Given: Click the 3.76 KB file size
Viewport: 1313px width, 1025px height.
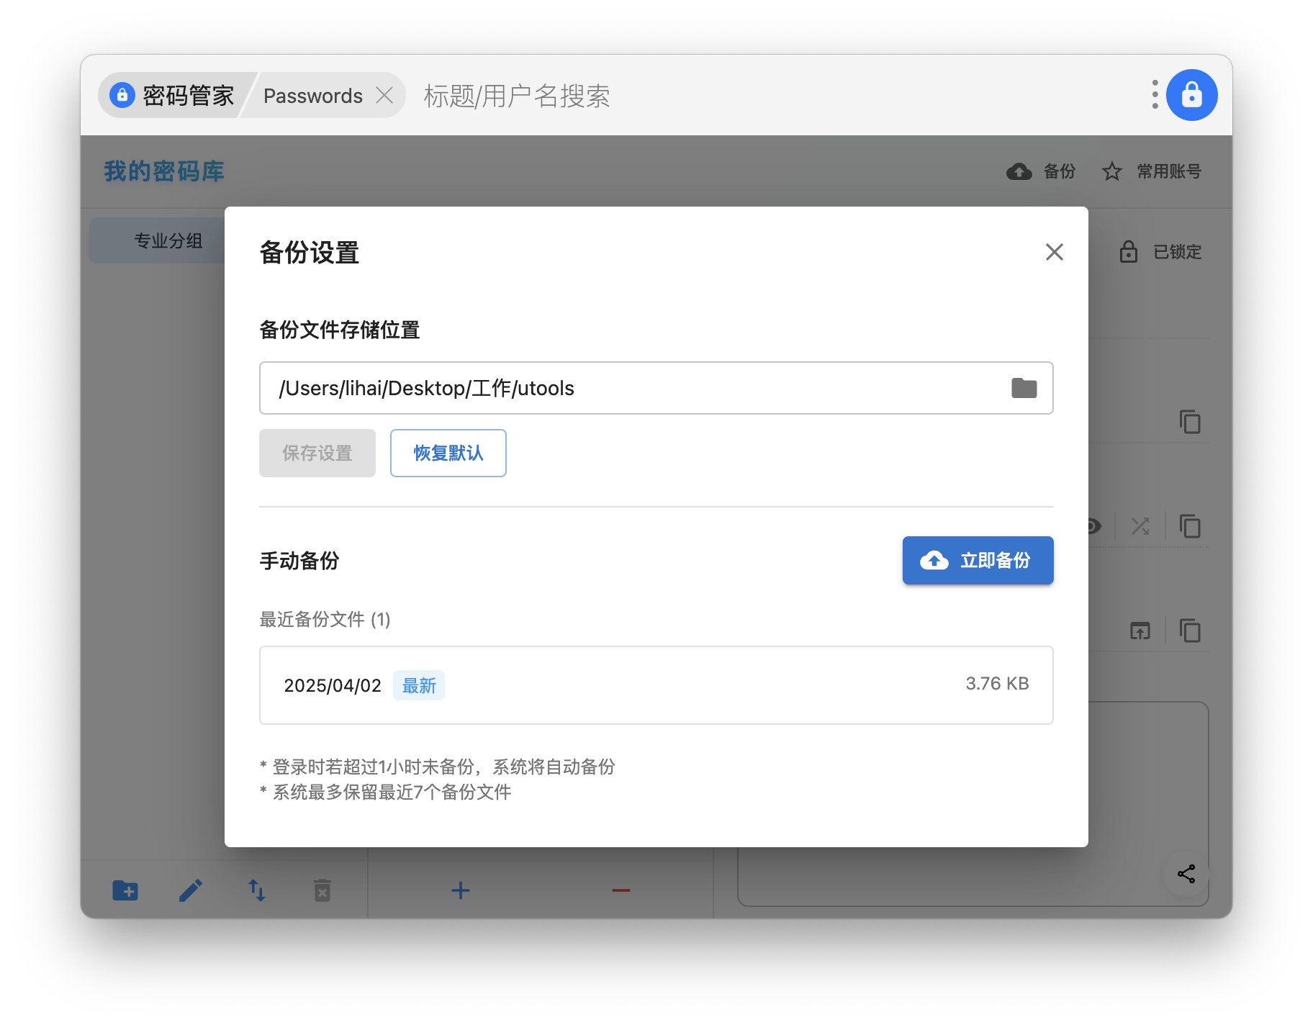Looking at the screenshot, I should click(x=997, y=683).
